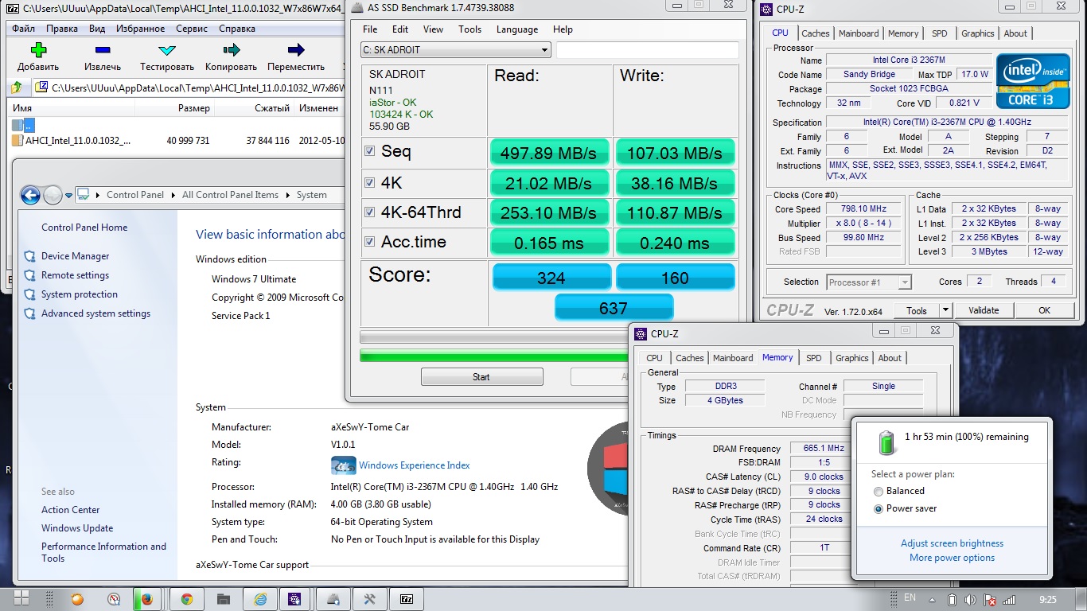
Task: Open the Windows Update link
Action: 77,528
